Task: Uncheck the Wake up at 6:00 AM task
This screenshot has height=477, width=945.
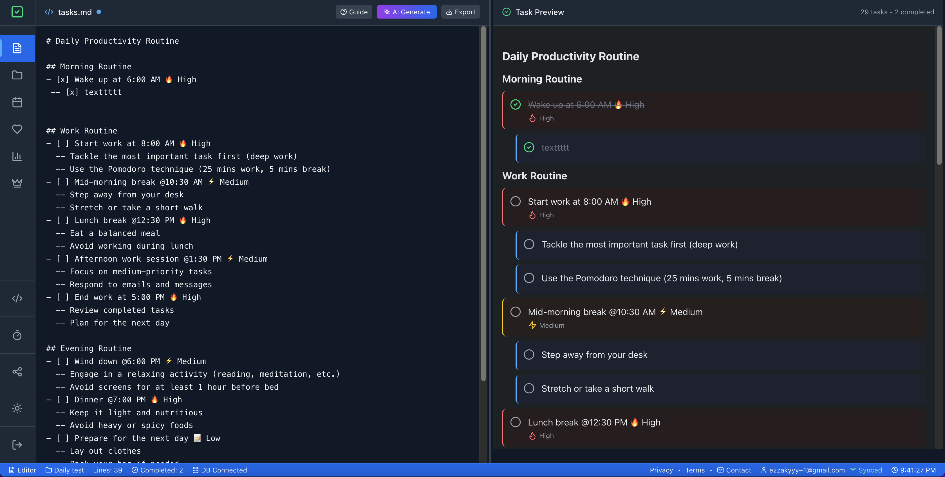Action: (516, 104)
